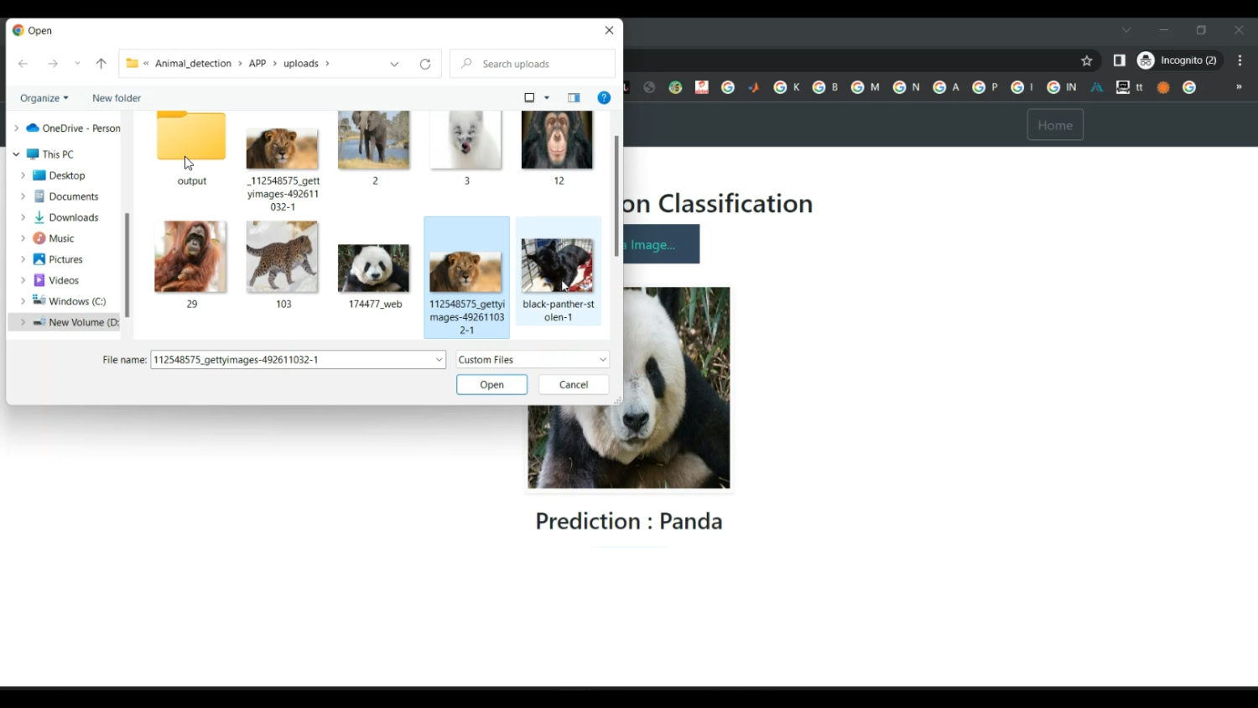Change the view layout icon

point(530,98)
